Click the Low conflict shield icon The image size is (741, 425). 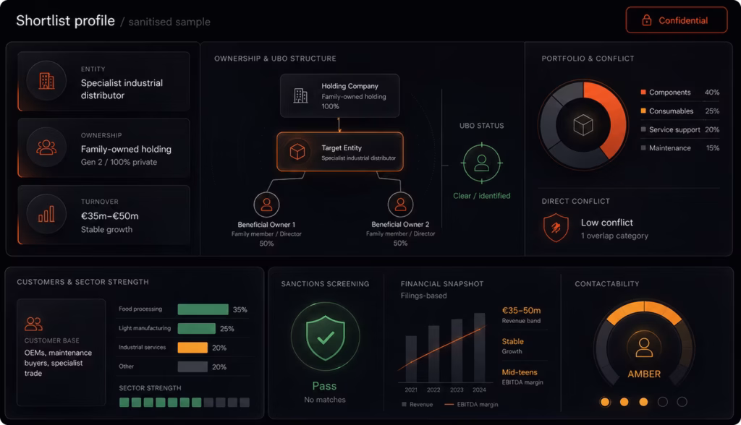(556, 228)
